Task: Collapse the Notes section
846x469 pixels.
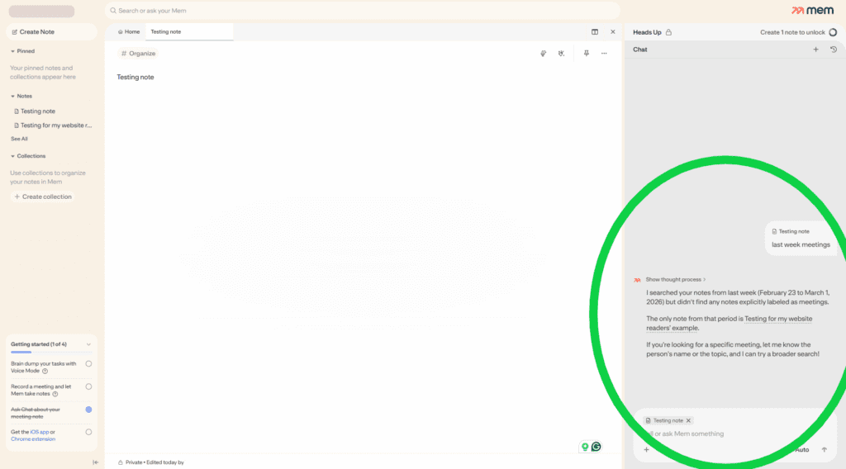Action: pyautogui.click(x=12, y=96)
